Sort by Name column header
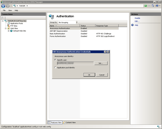Screen dimensions: 162x129 (64, 26)
